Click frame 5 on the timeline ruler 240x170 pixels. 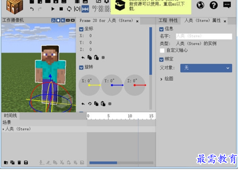click(108, 116)
